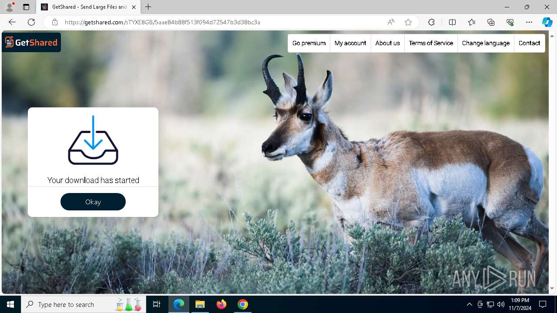The width and height of the screenshot is (557, 313).
Task: Select Go premium menu item
Action: pos(309,43)
